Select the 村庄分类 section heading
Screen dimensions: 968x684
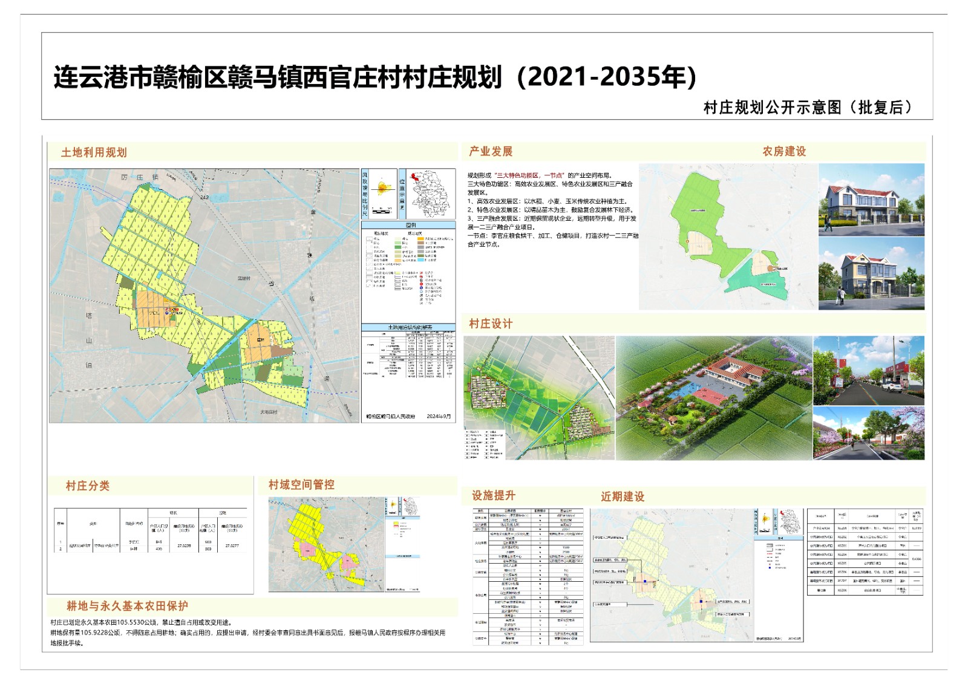tap(88, 486)
